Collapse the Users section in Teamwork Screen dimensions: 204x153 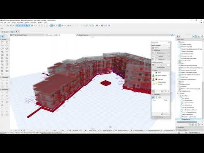153,70
